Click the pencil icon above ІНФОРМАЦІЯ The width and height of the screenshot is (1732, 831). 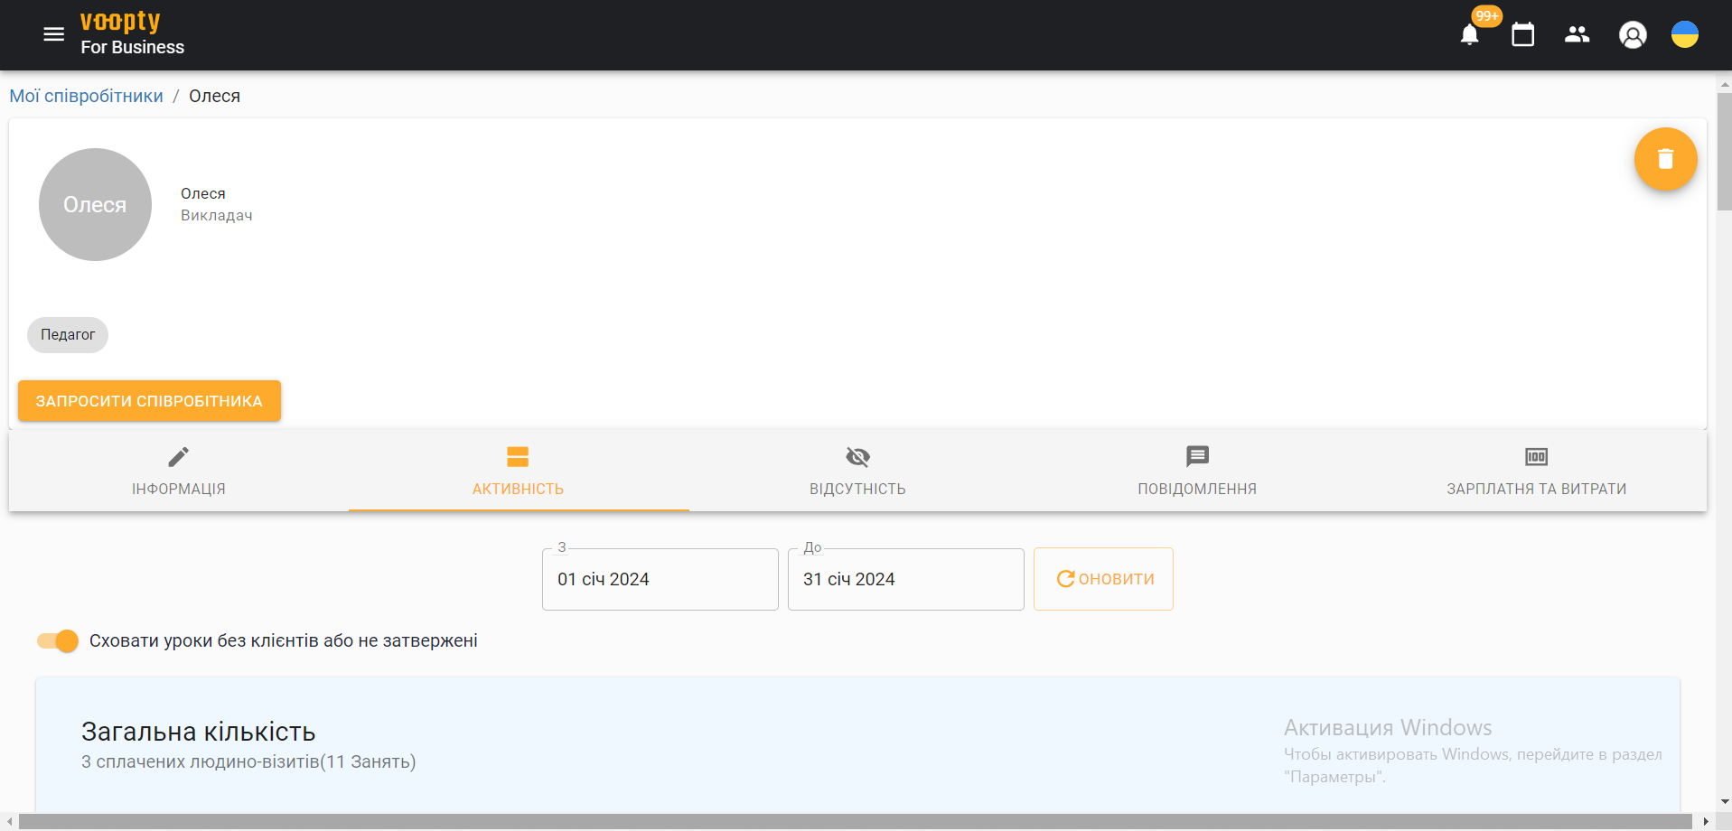[179, 457]
